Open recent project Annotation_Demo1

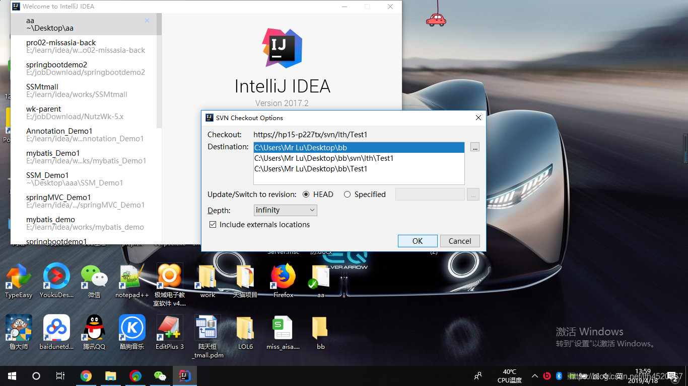point(84,135)
